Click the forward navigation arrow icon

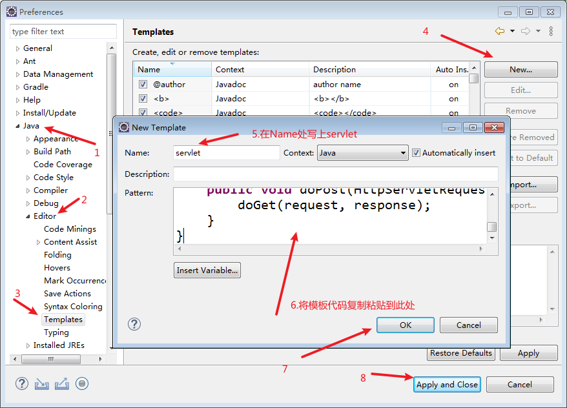pos(526,32)
